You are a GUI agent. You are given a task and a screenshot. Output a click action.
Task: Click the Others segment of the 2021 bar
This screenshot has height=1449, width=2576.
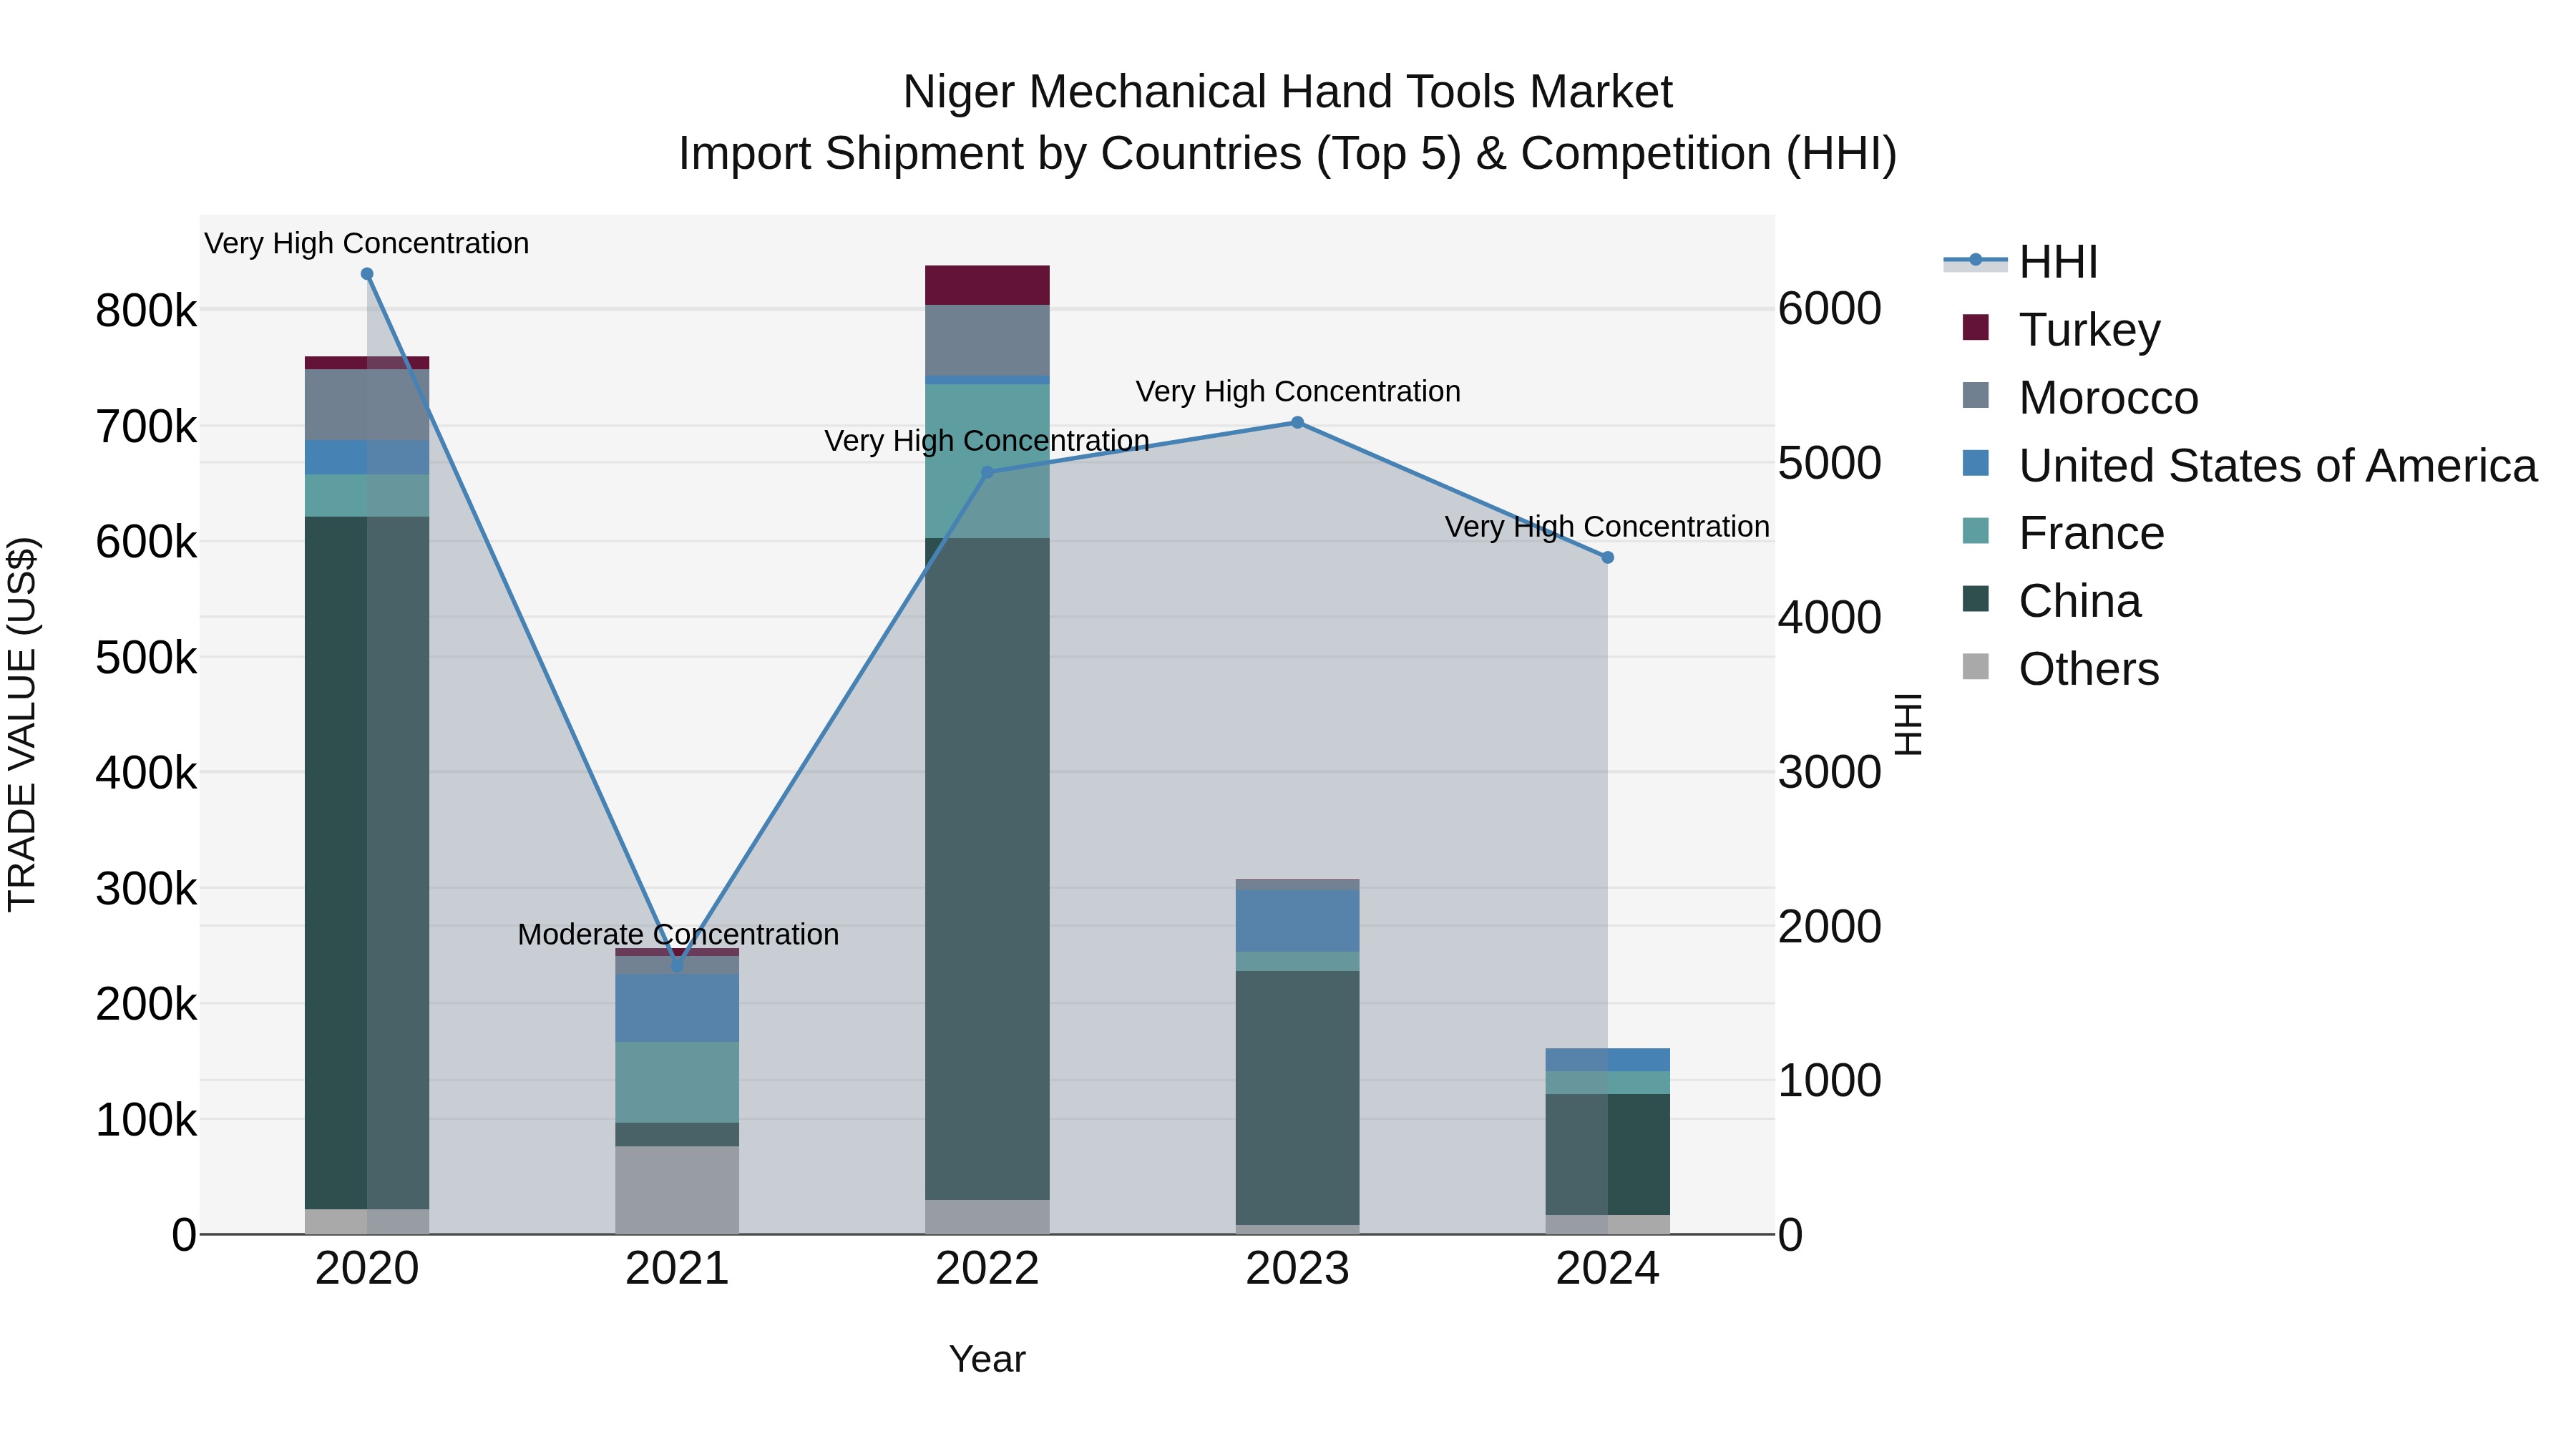(677, 1190)
